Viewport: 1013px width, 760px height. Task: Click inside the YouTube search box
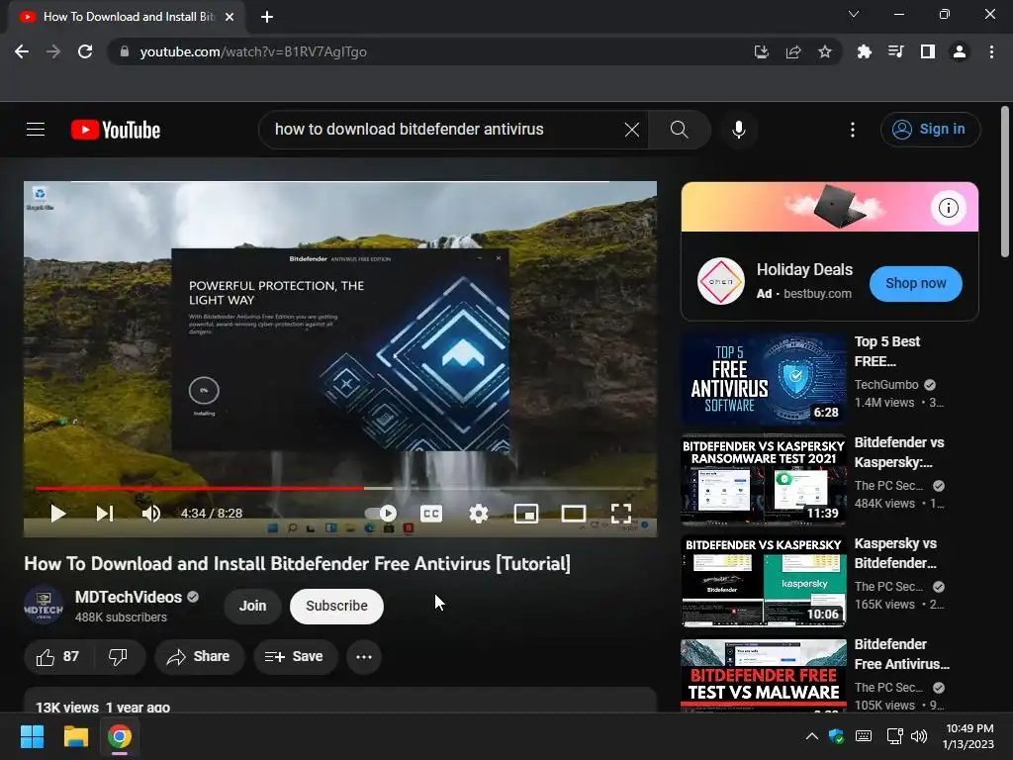pyautogui.click(x=446, y=130)
